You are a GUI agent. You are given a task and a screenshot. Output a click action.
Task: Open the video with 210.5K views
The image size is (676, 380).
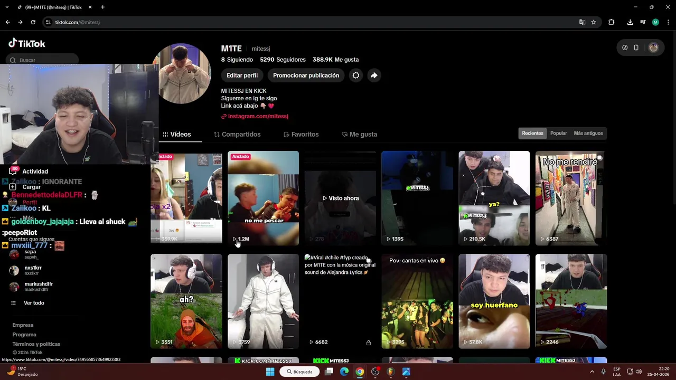(x=494, y=198)
